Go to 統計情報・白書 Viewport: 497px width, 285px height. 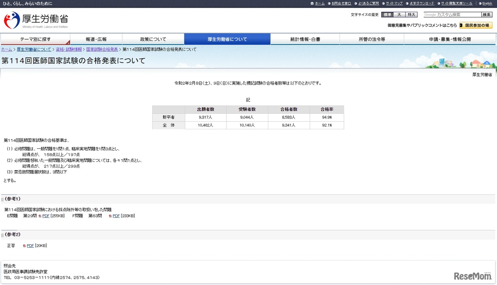(305, 39)
